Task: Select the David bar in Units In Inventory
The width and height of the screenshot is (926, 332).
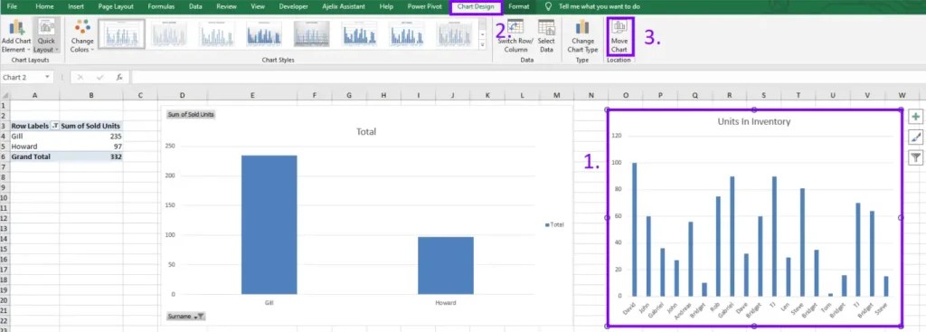Action: [x=635, y=229]
